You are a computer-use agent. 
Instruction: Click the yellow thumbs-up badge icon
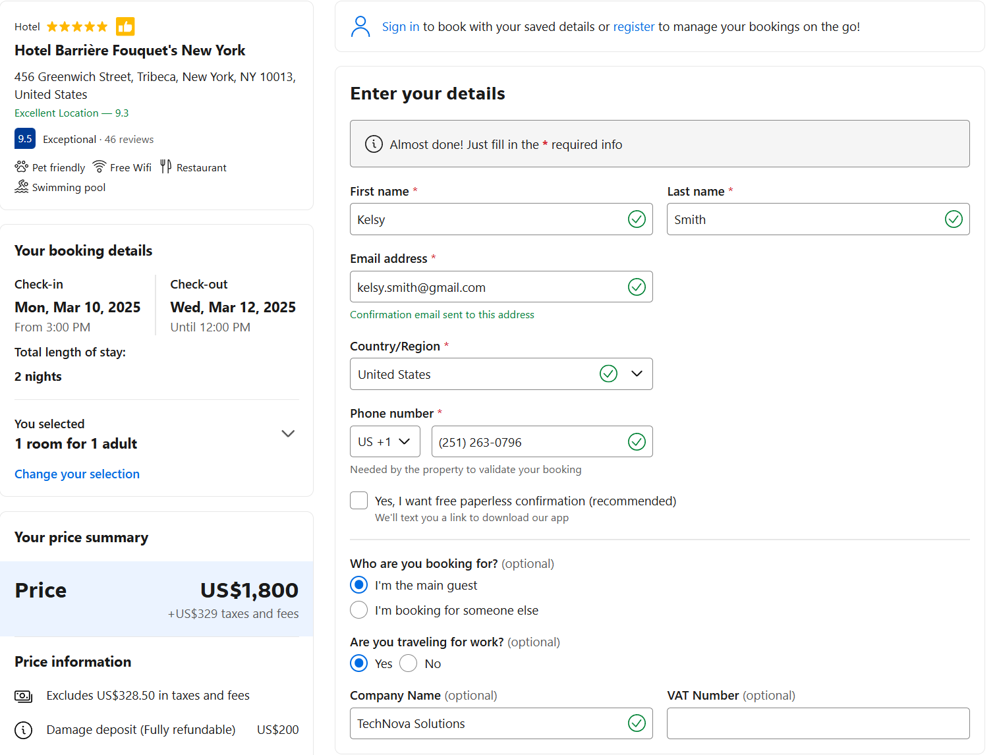pyautogui.click(x=125, y=26)
